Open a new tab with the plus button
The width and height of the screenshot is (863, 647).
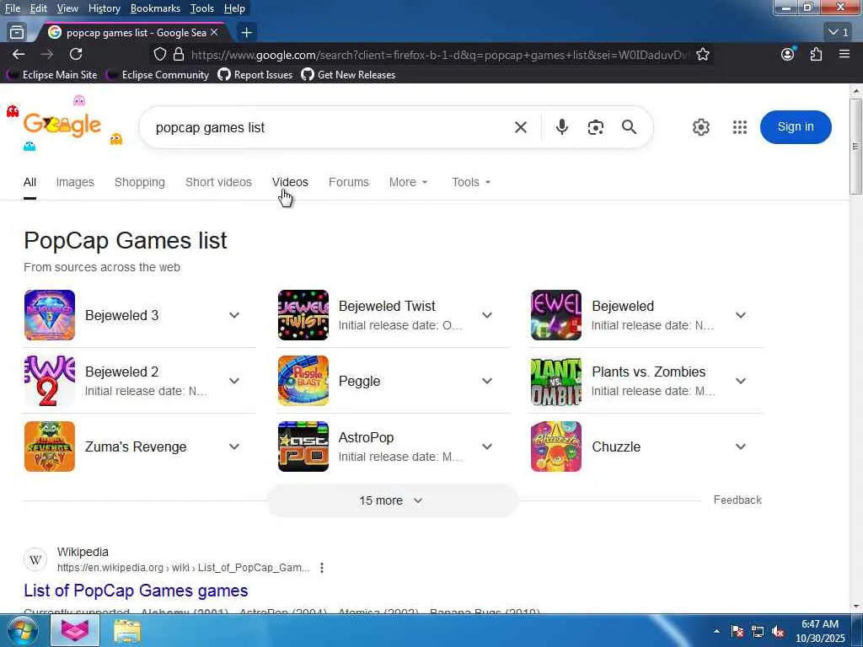pos(247,33)
